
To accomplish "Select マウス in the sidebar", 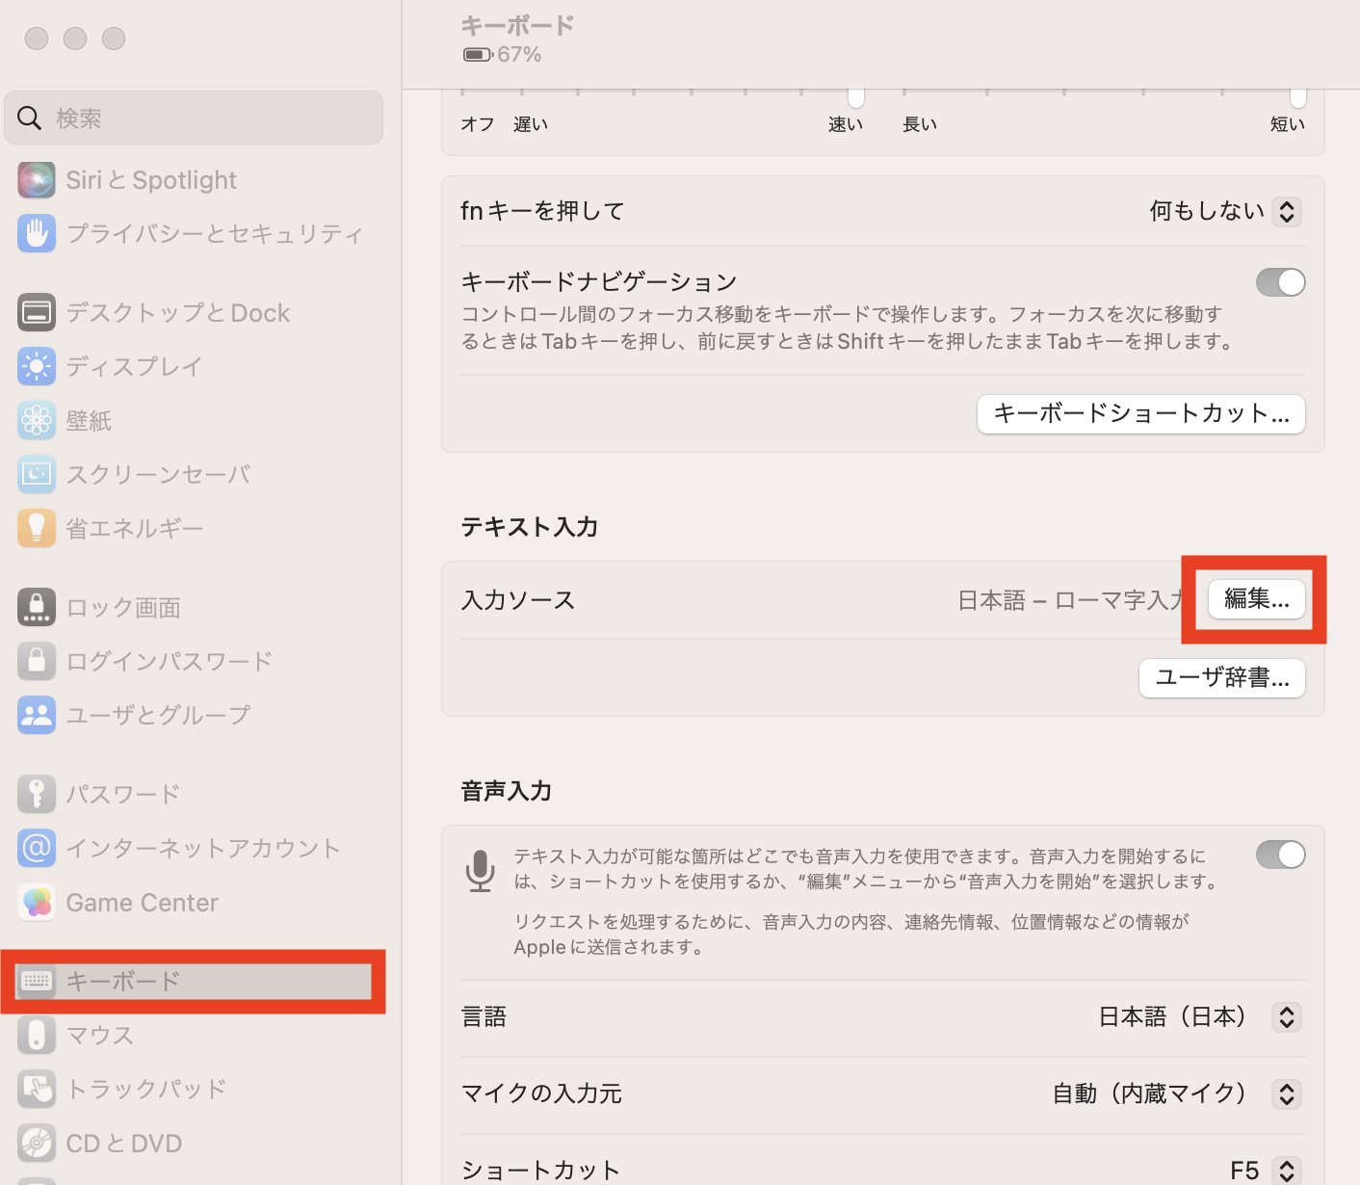I will [x=100, y=1036].
